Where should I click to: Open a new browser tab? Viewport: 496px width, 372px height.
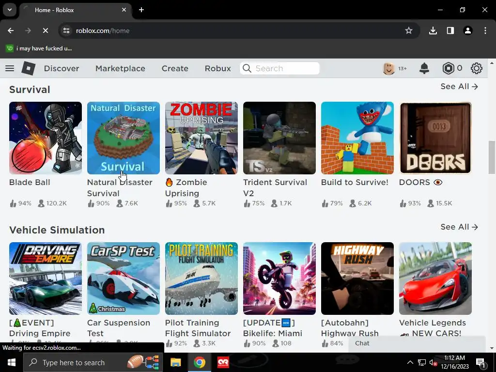[141, 10]
